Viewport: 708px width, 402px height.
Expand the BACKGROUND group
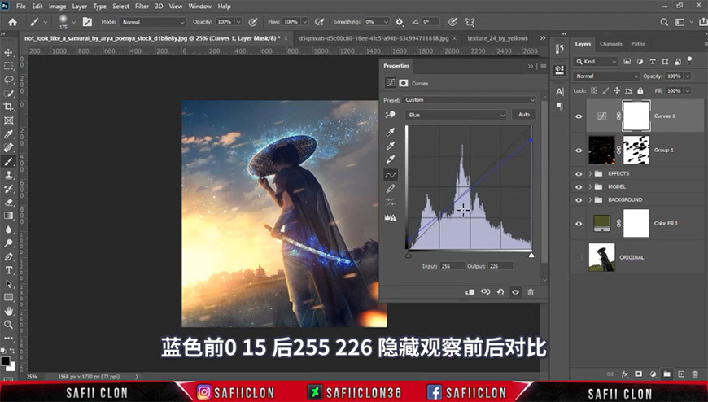click(x=590, y=199)
